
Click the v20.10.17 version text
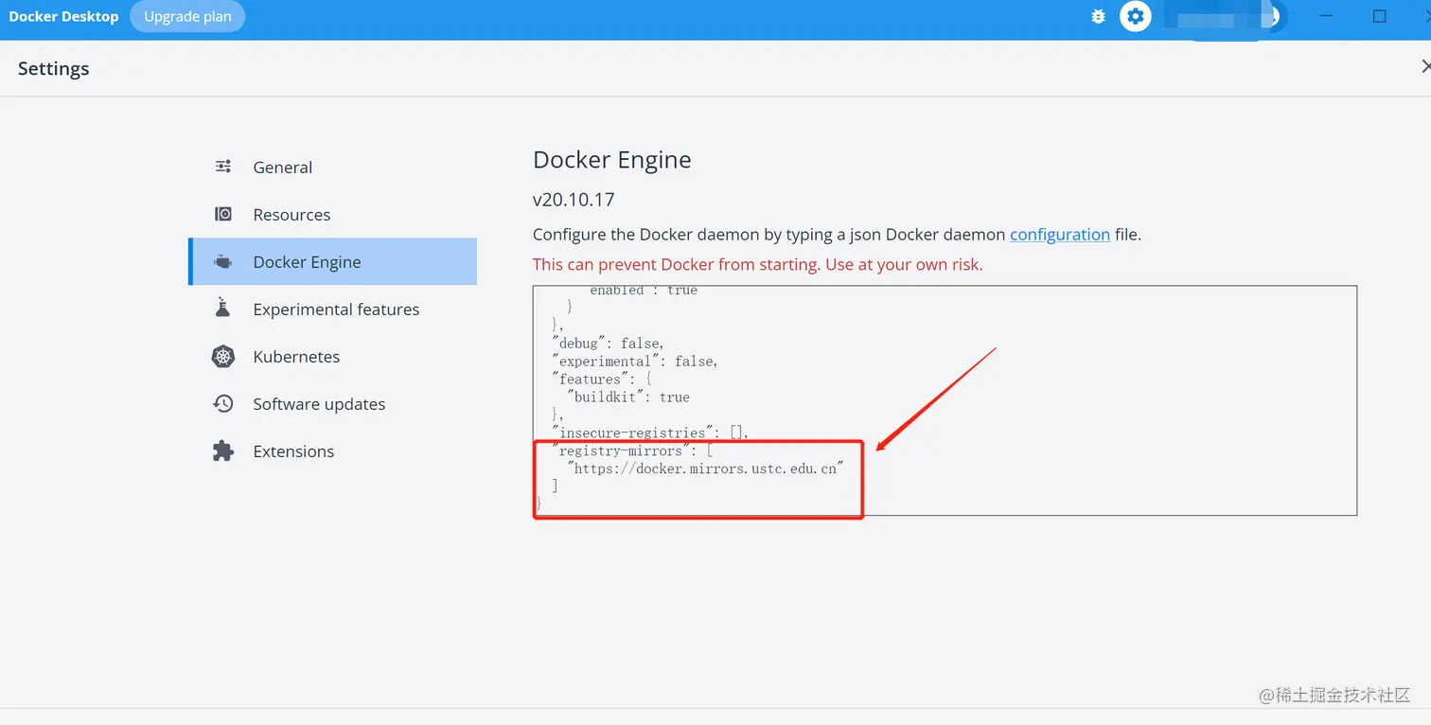pos(574,200)
